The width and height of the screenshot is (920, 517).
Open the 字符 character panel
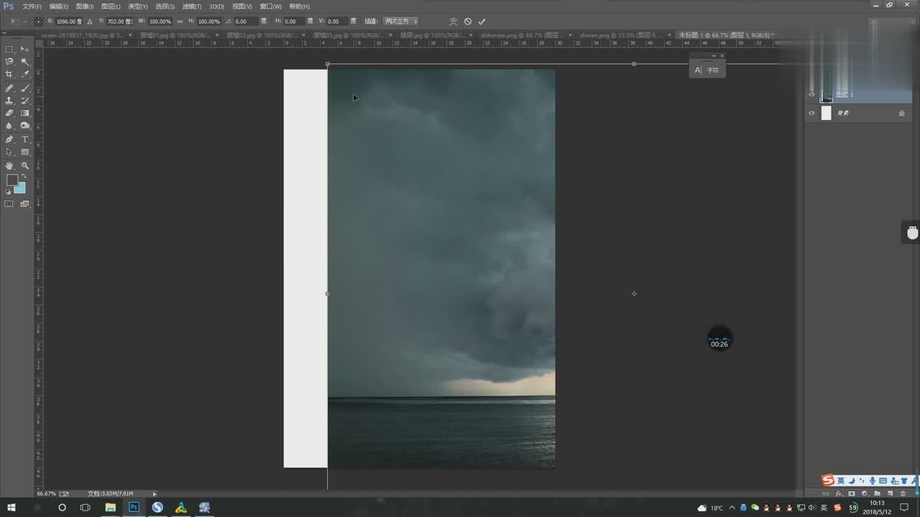tap(707, 70)
